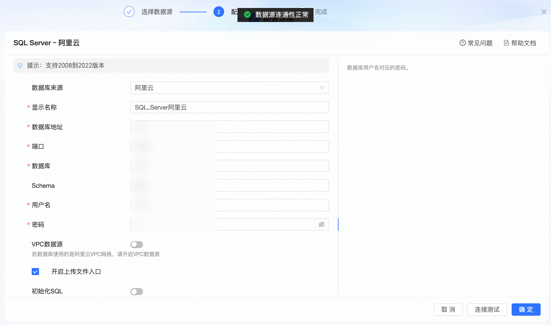Run 连接测试 button

coord(487,310)
